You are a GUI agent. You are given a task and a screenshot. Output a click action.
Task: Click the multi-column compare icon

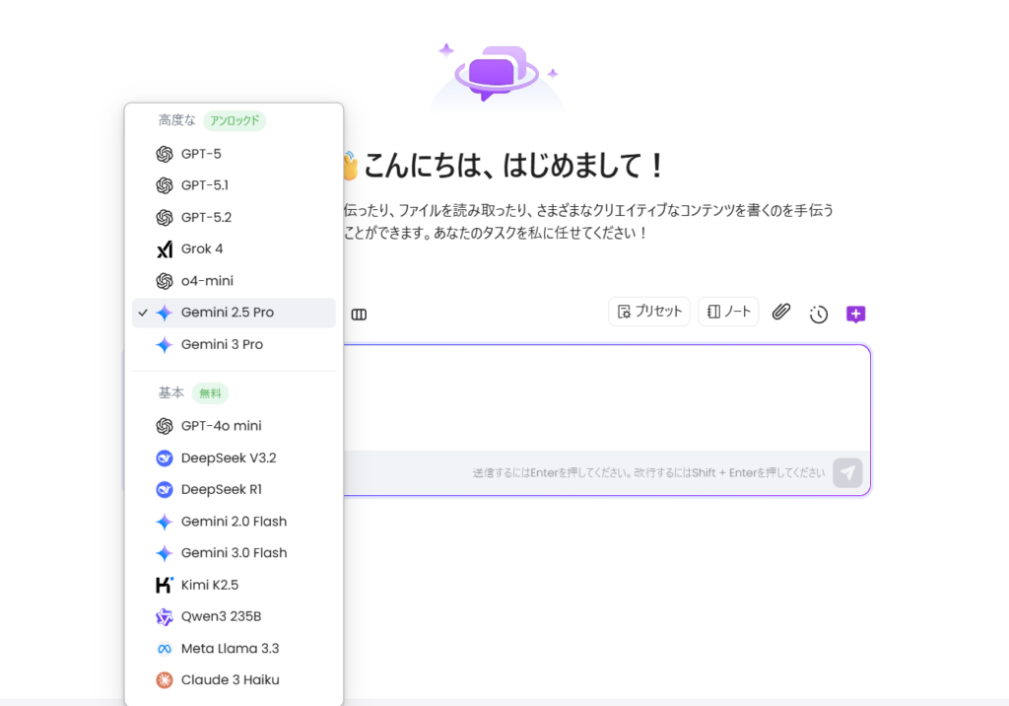click(x=359, y=315)
